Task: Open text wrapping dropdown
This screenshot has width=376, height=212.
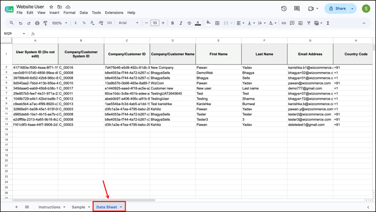Action: click(x=262, y=23)
